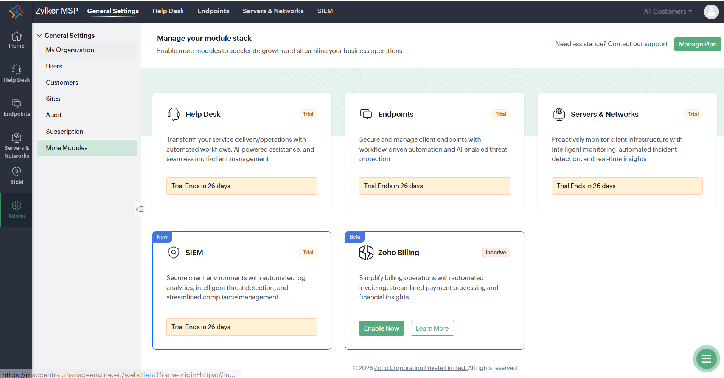
Task: Click SIEM Trial Ends in 26 days banner
Action: point(242,327)
